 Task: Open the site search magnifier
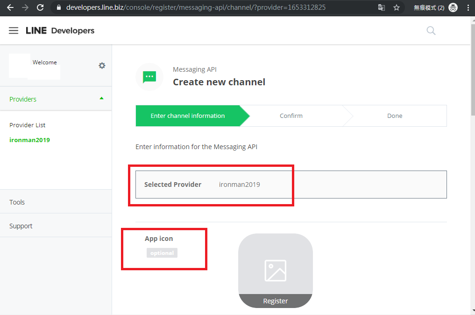click(x=431, y=31)
